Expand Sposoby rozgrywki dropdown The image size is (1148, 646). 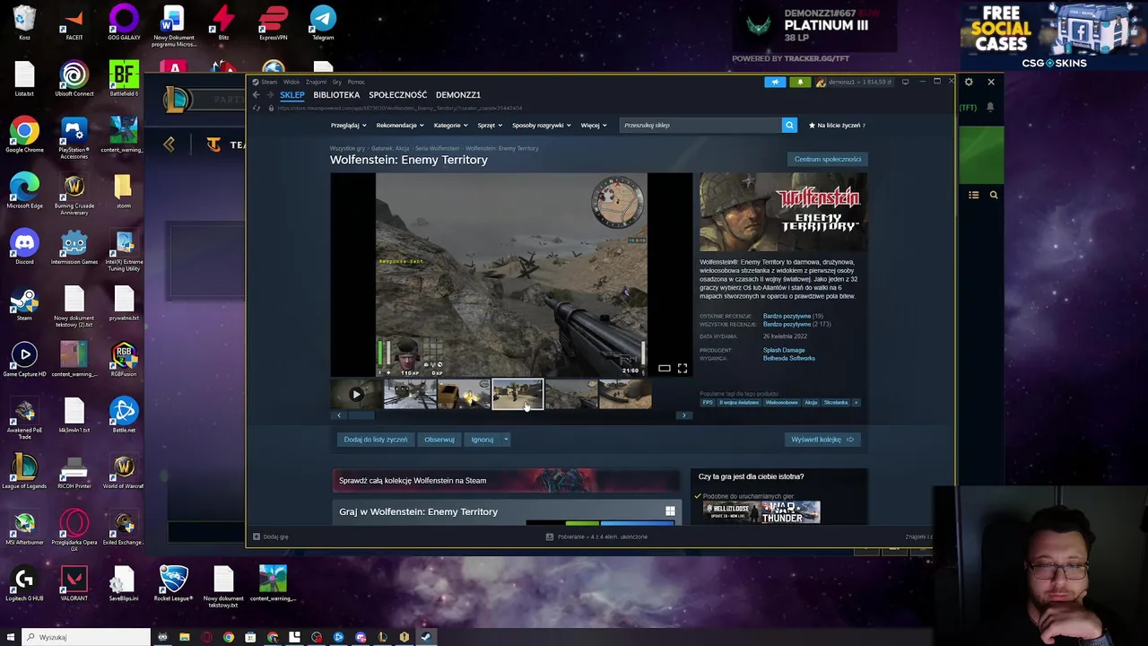[x=541, y=126]
